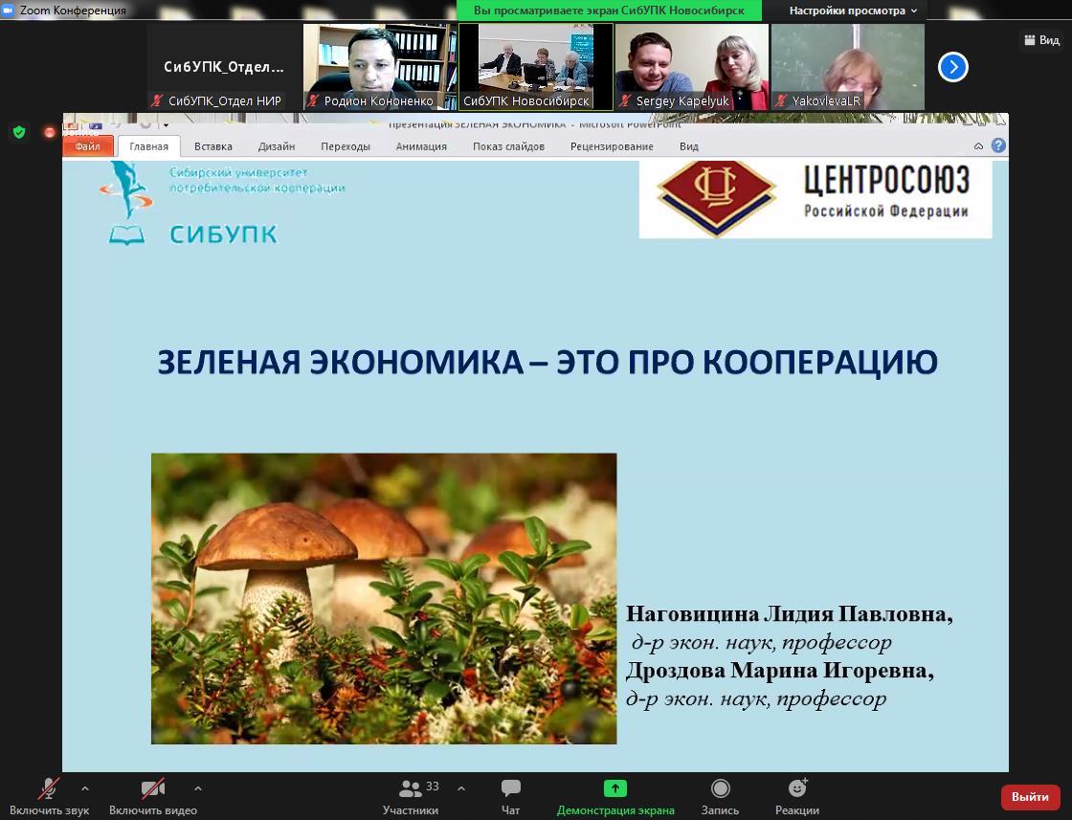1072x820 pixels.
Task: Leave meeting with Выйти button
Action: 1030,796
